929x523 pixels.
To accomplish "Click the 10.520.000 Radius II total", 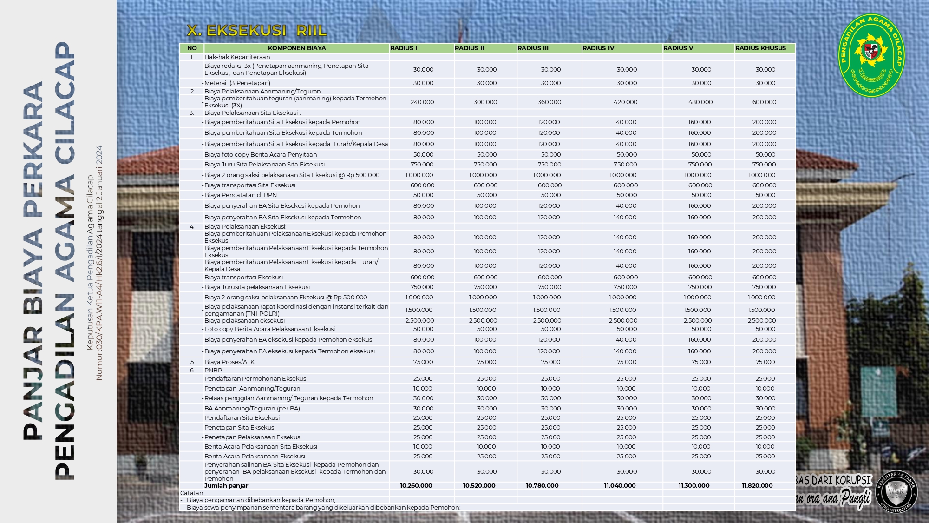I will point(479,485).
